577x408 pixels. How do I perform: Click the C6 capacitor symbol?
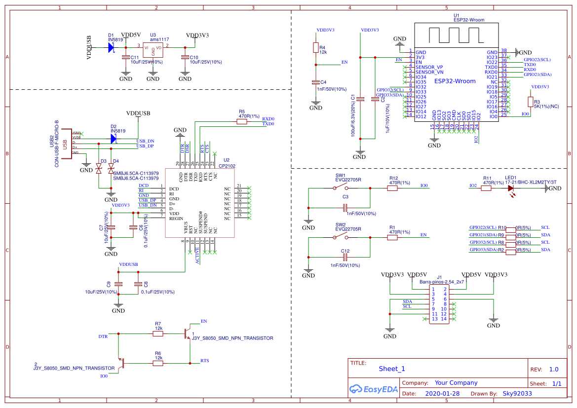[133, 228]
